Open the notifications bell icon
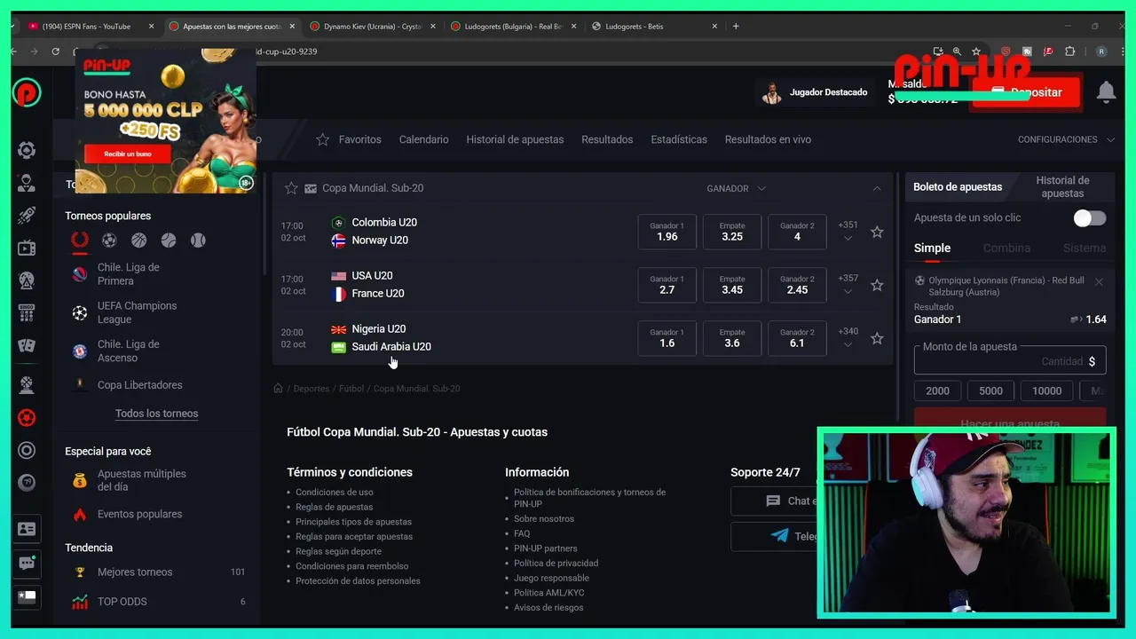The image size is (1136, 639). 1106,91
